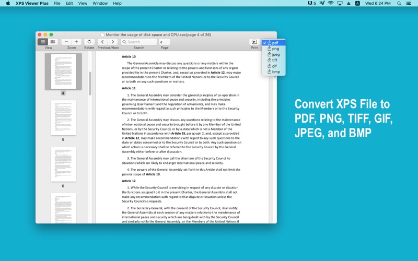Click the clock showing Wed 6:24 PM
The image size is (418, 261).
pyautogui.click(x=378, y=3)
